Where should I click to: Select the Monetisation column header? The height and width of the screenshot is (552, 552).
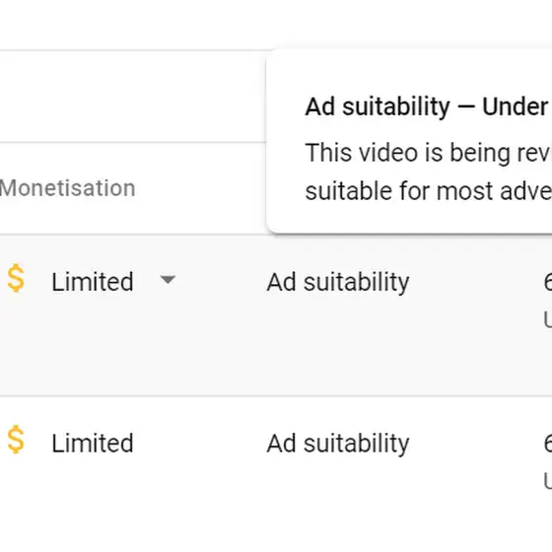68,188
